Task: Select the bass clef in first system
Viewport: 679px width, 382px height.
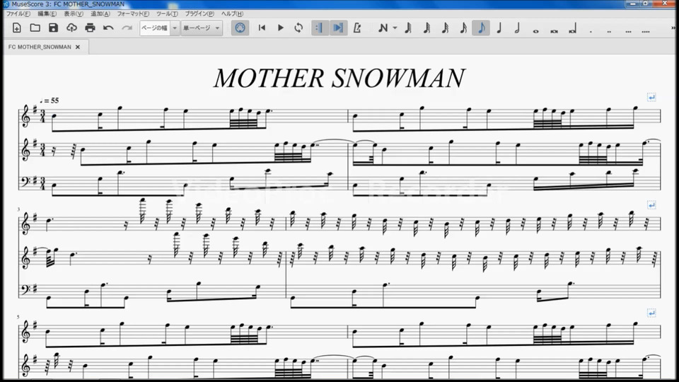Action: click(x=26, y=182)
